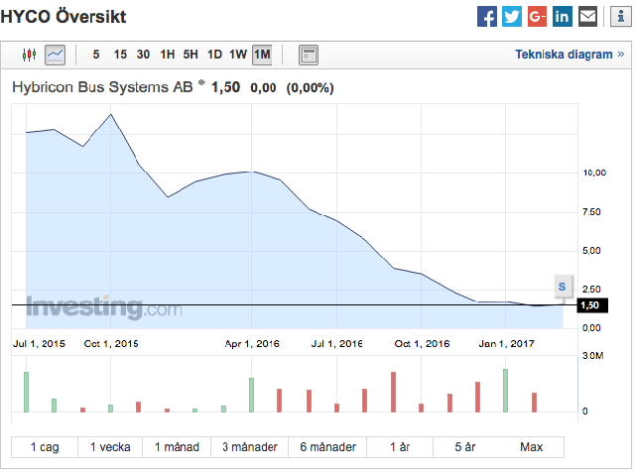Set interval to 1W
This screenshot has width=635, height=474.
(x=238, y=55)
